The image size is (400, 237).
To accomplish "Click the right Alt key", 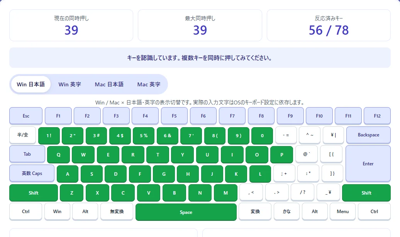I will 315,212.
